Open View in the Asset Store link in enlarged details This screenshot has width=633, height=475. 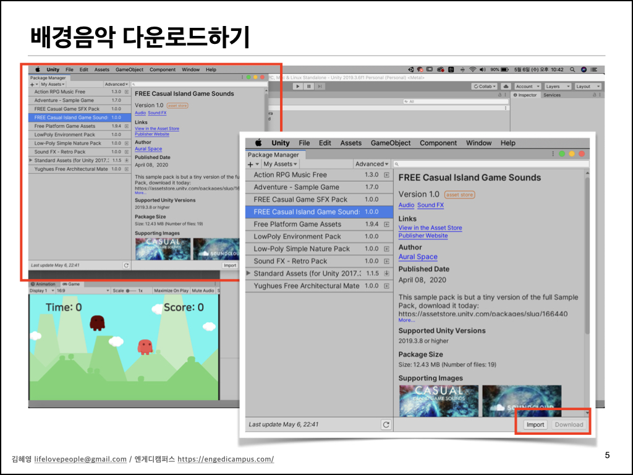click(430, 228)
